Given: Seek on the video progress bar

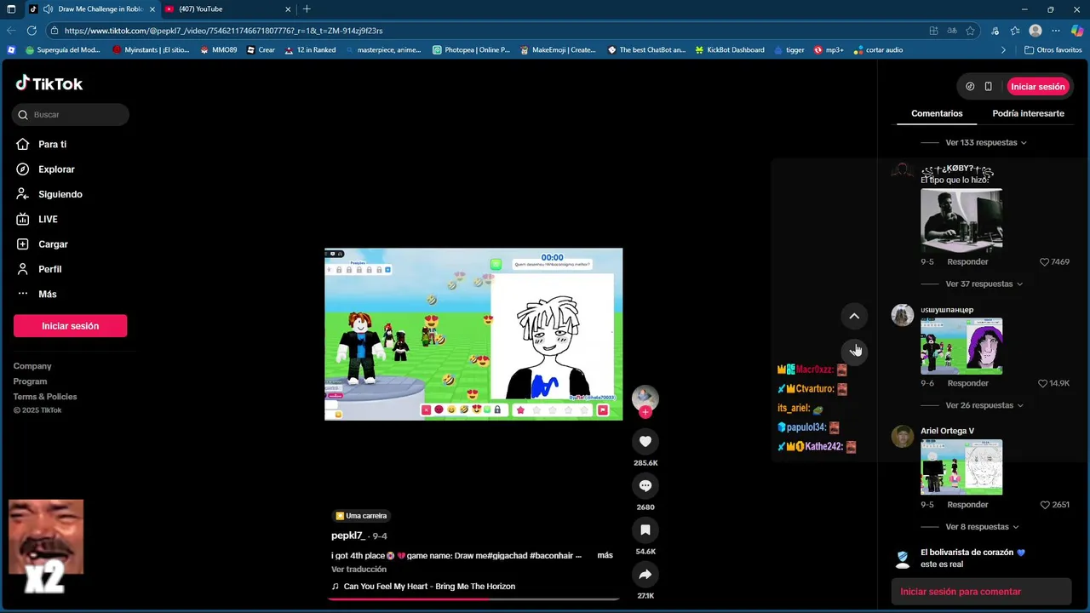Looking at the screenshot, I should coord(473,599).
